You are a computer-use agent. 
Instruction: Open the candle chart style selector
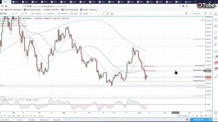point(22,14)
